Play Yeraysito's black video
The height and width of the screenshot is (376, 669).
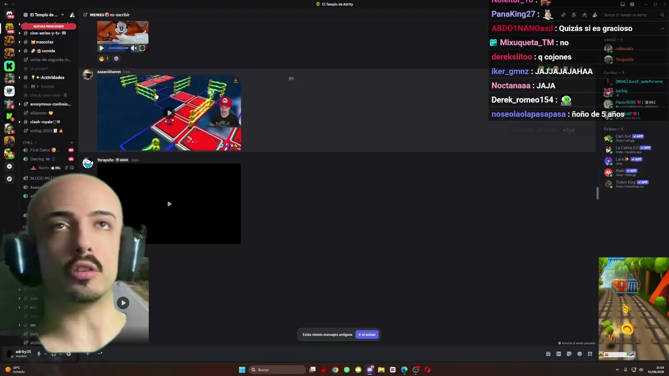click(169, 204)
